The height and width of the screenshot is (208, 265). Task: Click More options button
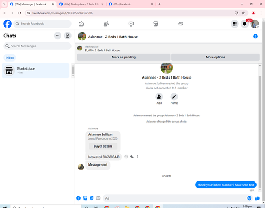(x=215, y=57)
